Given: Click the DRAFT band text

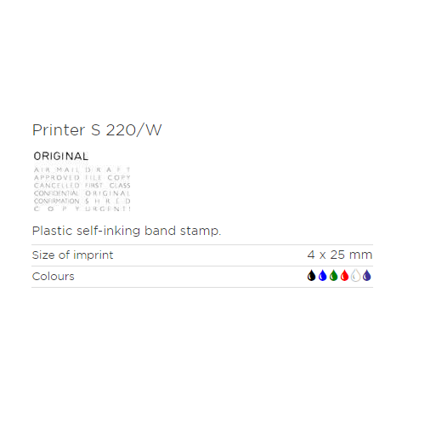Looking at the screenshot, I should pos(108,169).
